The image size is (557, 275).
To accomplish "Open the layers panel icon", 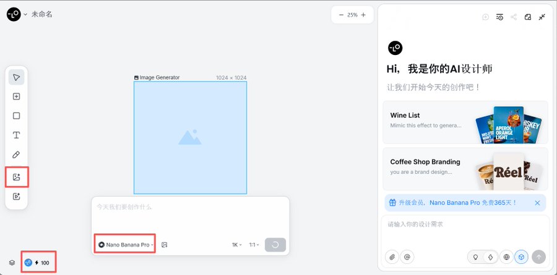I will point(12,263).
